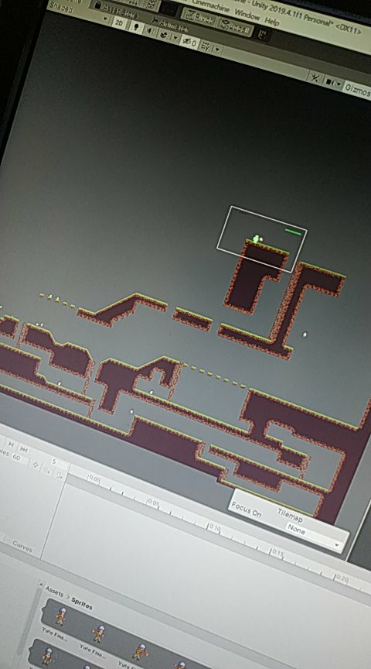Click the Assets breadcrumb in Project panel

pos(54,592)
